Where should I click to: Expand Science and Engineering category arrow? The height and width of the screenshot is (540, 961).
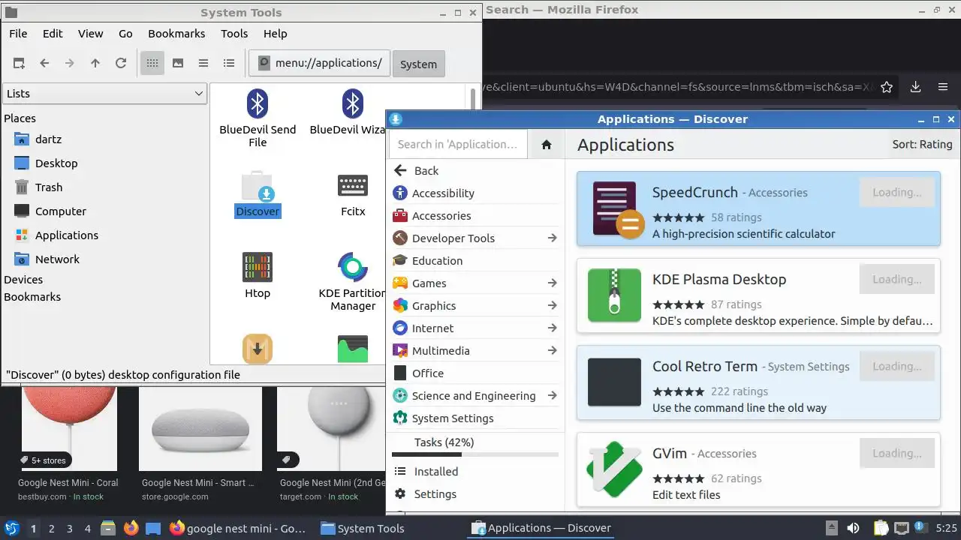pyautogui.click(x=552, y=396)
